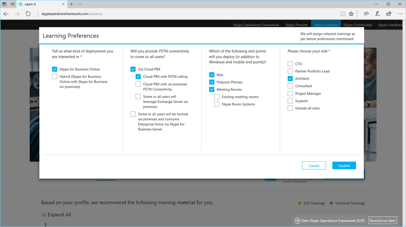The image size is (406, 227).
Task: Close the Learn It tab
Action: 63,4
